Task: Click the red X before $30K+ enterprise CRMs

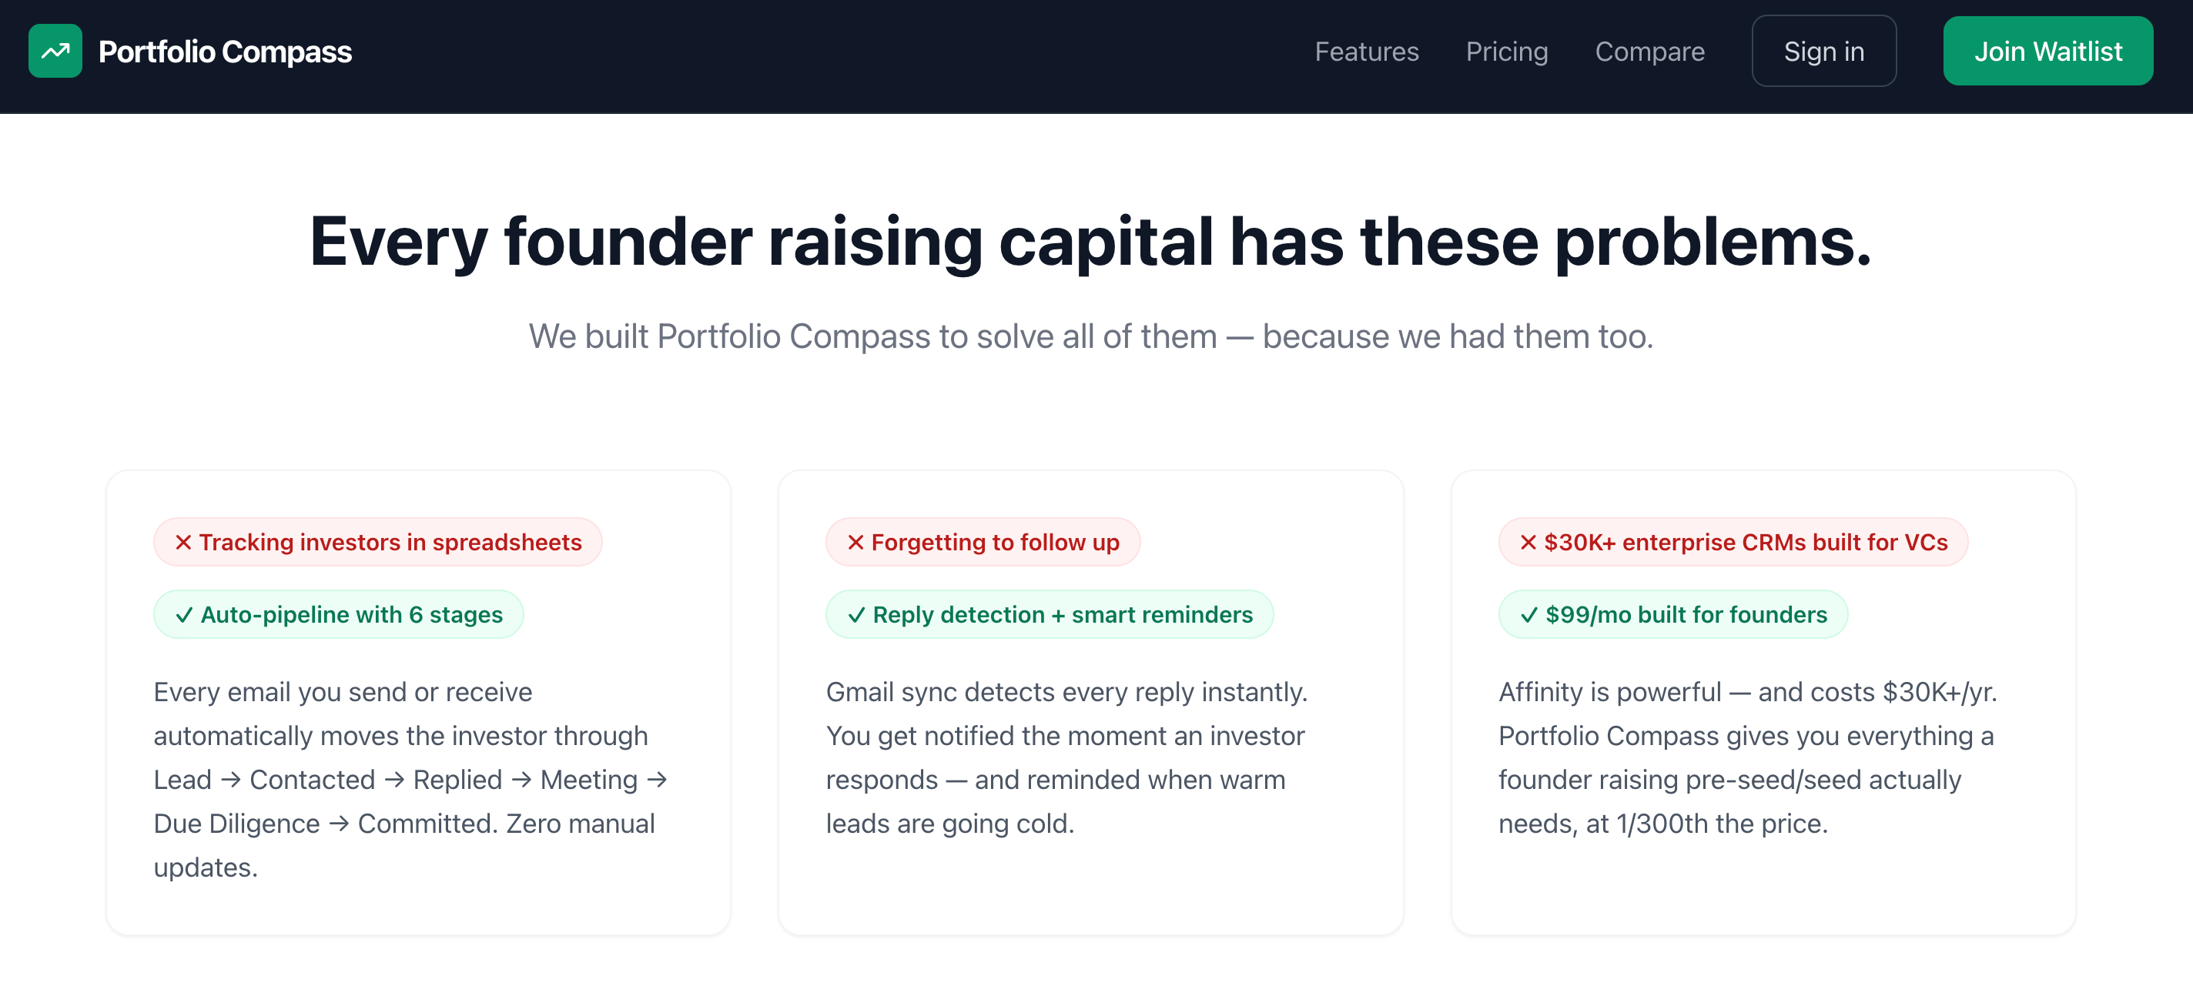Action: click(1528, 543)
